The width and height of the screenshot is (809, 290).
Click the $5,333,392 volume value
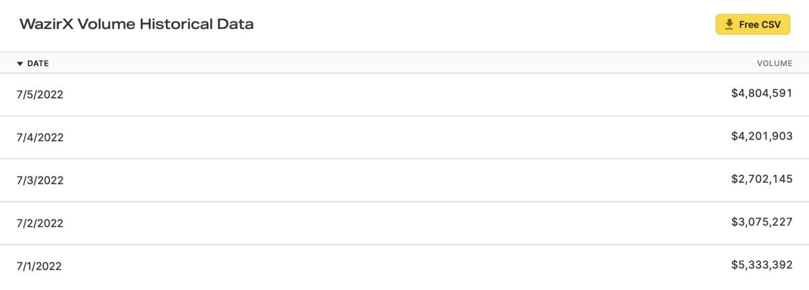[x=762, y=265]
